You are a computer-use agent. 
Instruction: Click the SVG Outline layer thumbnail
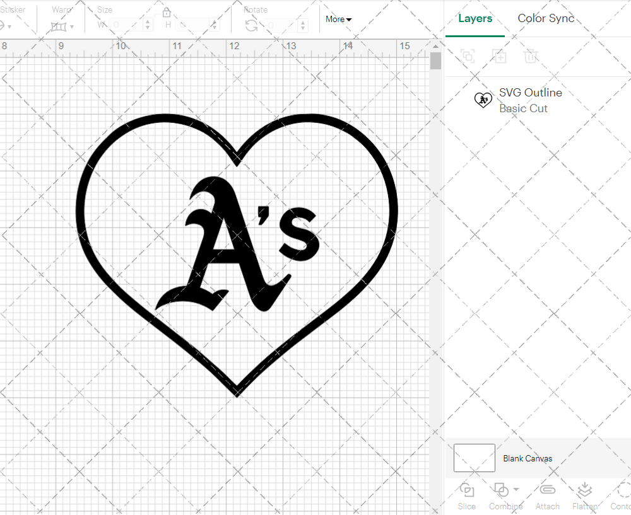(x=483, y=100)
